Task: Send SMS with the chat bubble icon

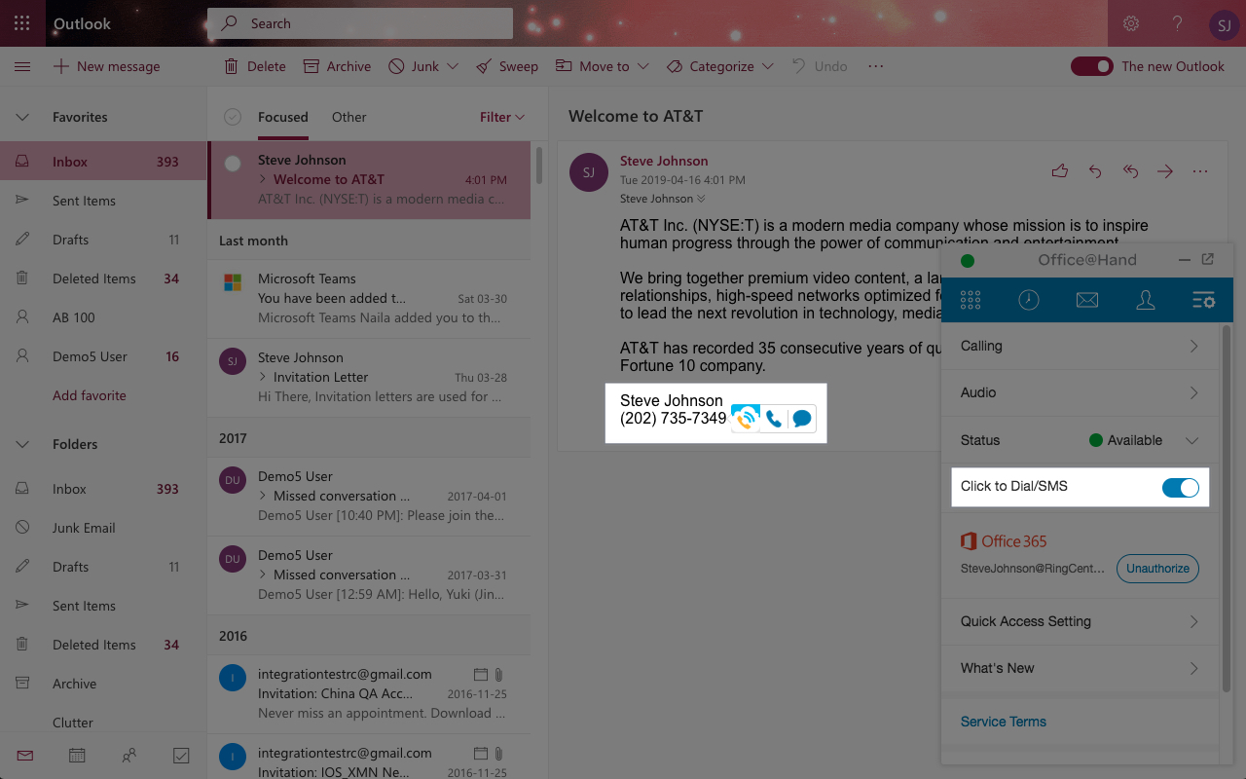Action: [801, 419]
